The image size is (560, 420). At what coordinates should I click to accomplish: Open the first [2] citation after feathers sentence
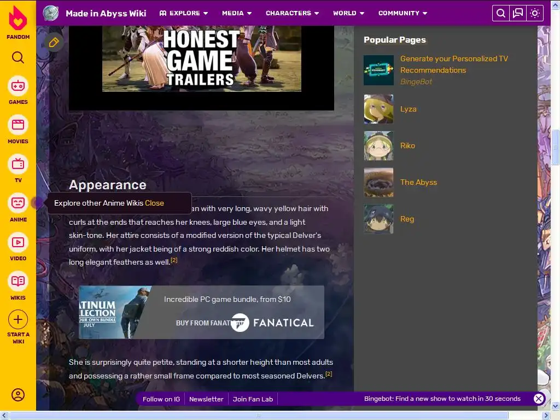(174, 260)
